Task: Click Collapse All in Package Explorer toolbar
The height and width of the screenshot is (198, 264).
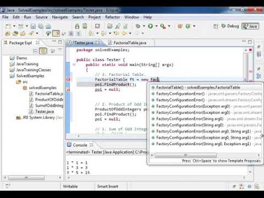Action: tap(35, 51)
